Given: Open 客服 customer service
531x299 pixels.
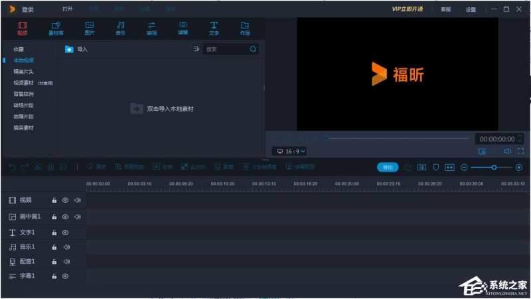Looking at the screenshot, I should [x=445, y=9].
